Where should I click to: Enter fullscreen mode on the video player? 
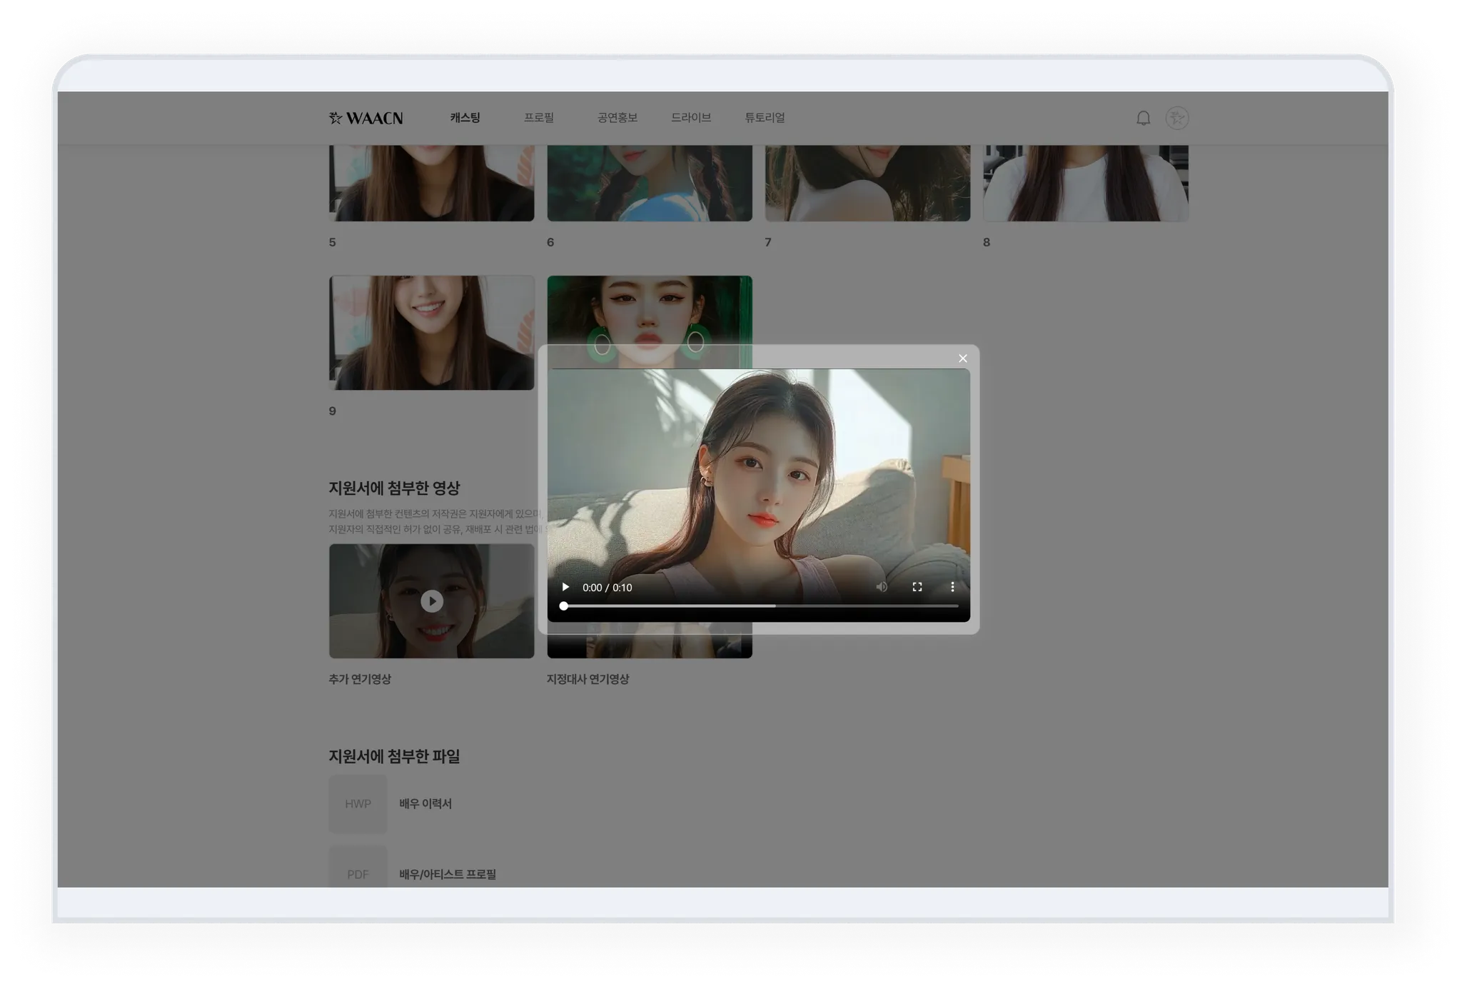[x=917, y=587]
